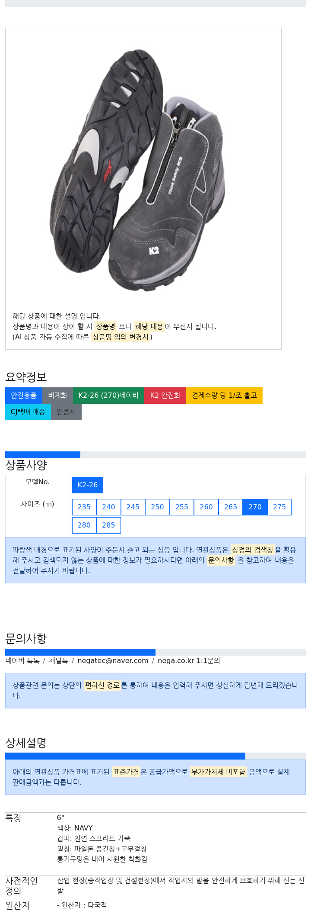Click the 상품사양 section progress bar
This screenshot has height=914, width=311.
click(x=43, y=455)
